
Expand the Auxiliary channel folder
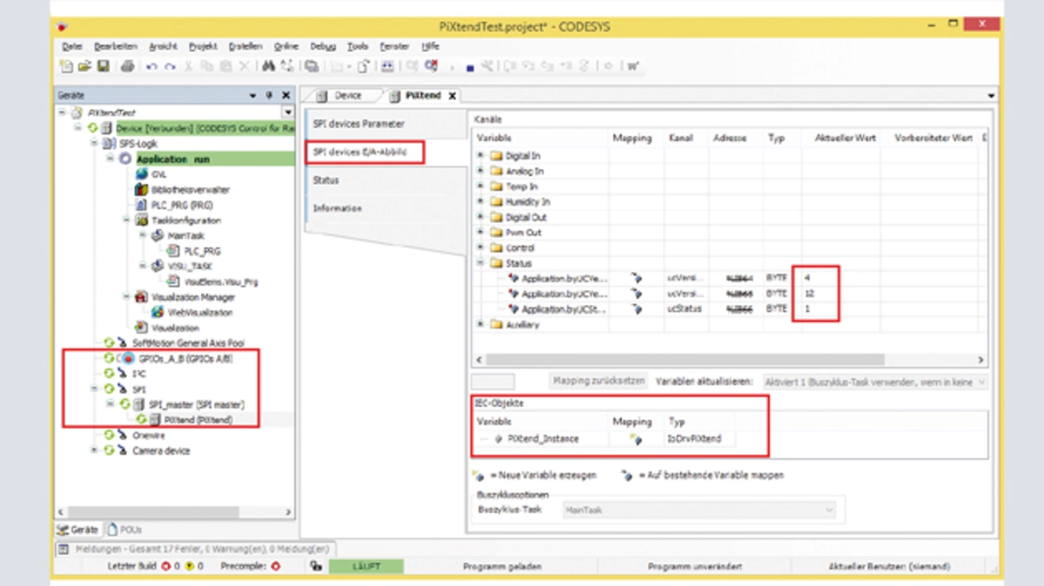click(480, 324)
